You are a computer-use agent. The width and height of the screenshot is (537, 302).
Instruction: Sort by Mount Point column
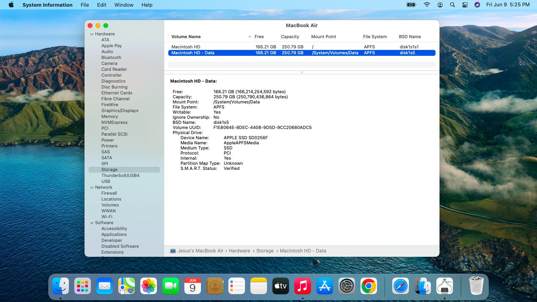click(324, 37)
